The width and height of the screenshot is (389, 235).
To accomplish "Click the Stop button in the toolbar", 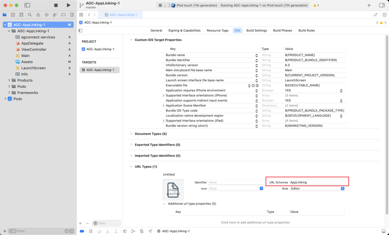I will [56, 5].
